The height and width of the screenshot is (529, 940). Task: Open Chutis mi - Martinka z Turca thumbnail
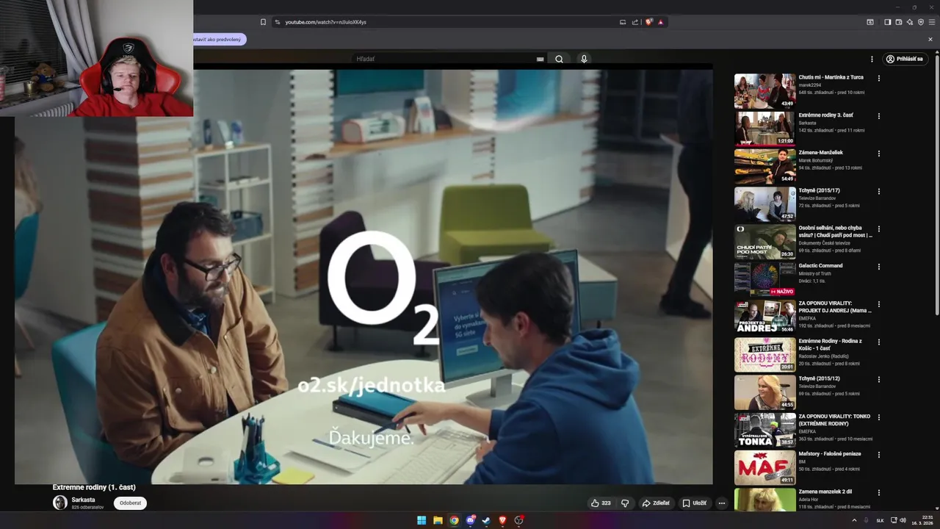tap(764, 90)
